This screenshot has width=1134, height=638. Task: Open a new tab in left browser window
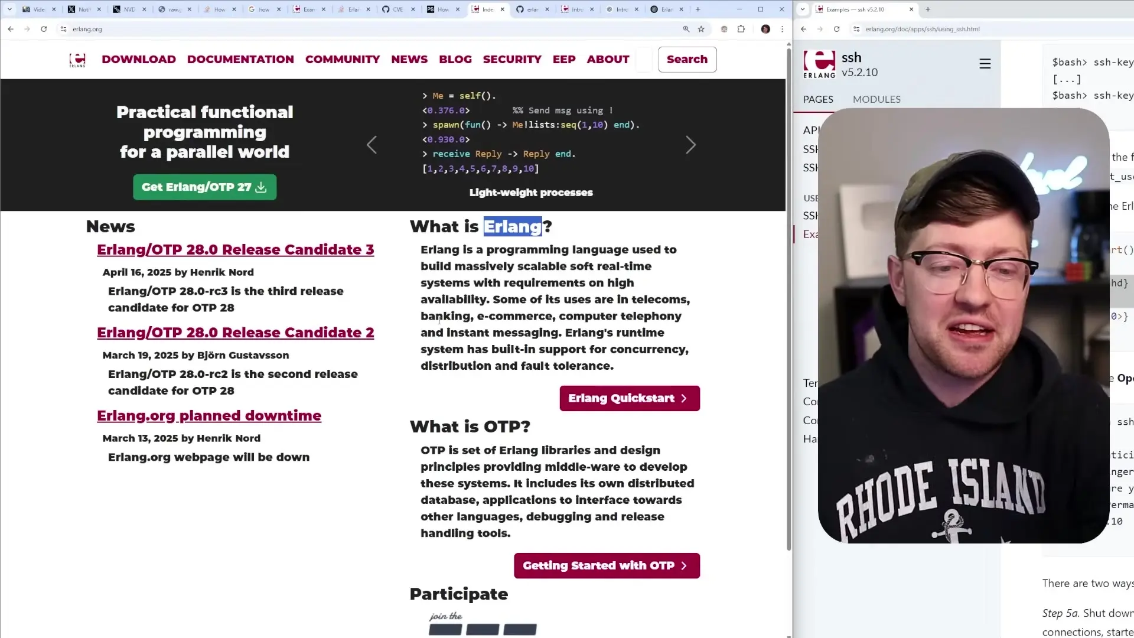(698, 9)
